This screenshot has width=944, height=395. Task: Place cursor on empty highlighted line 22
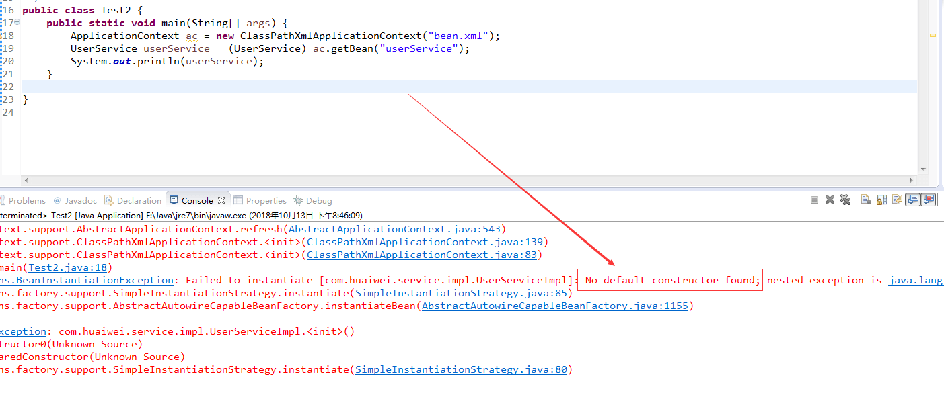coord(470,87)
